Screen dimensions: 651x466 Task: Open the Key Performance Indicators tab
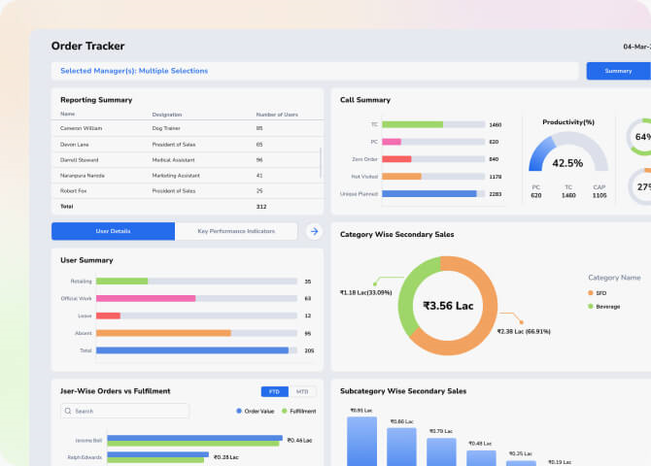236,231
